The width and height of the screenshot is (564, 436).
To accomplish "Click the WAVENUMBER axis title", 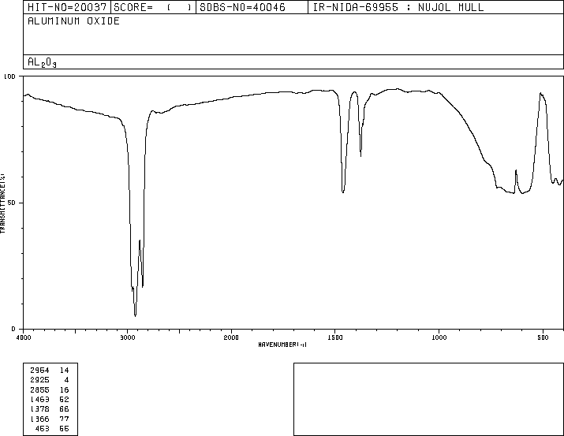I will [282, 345].
